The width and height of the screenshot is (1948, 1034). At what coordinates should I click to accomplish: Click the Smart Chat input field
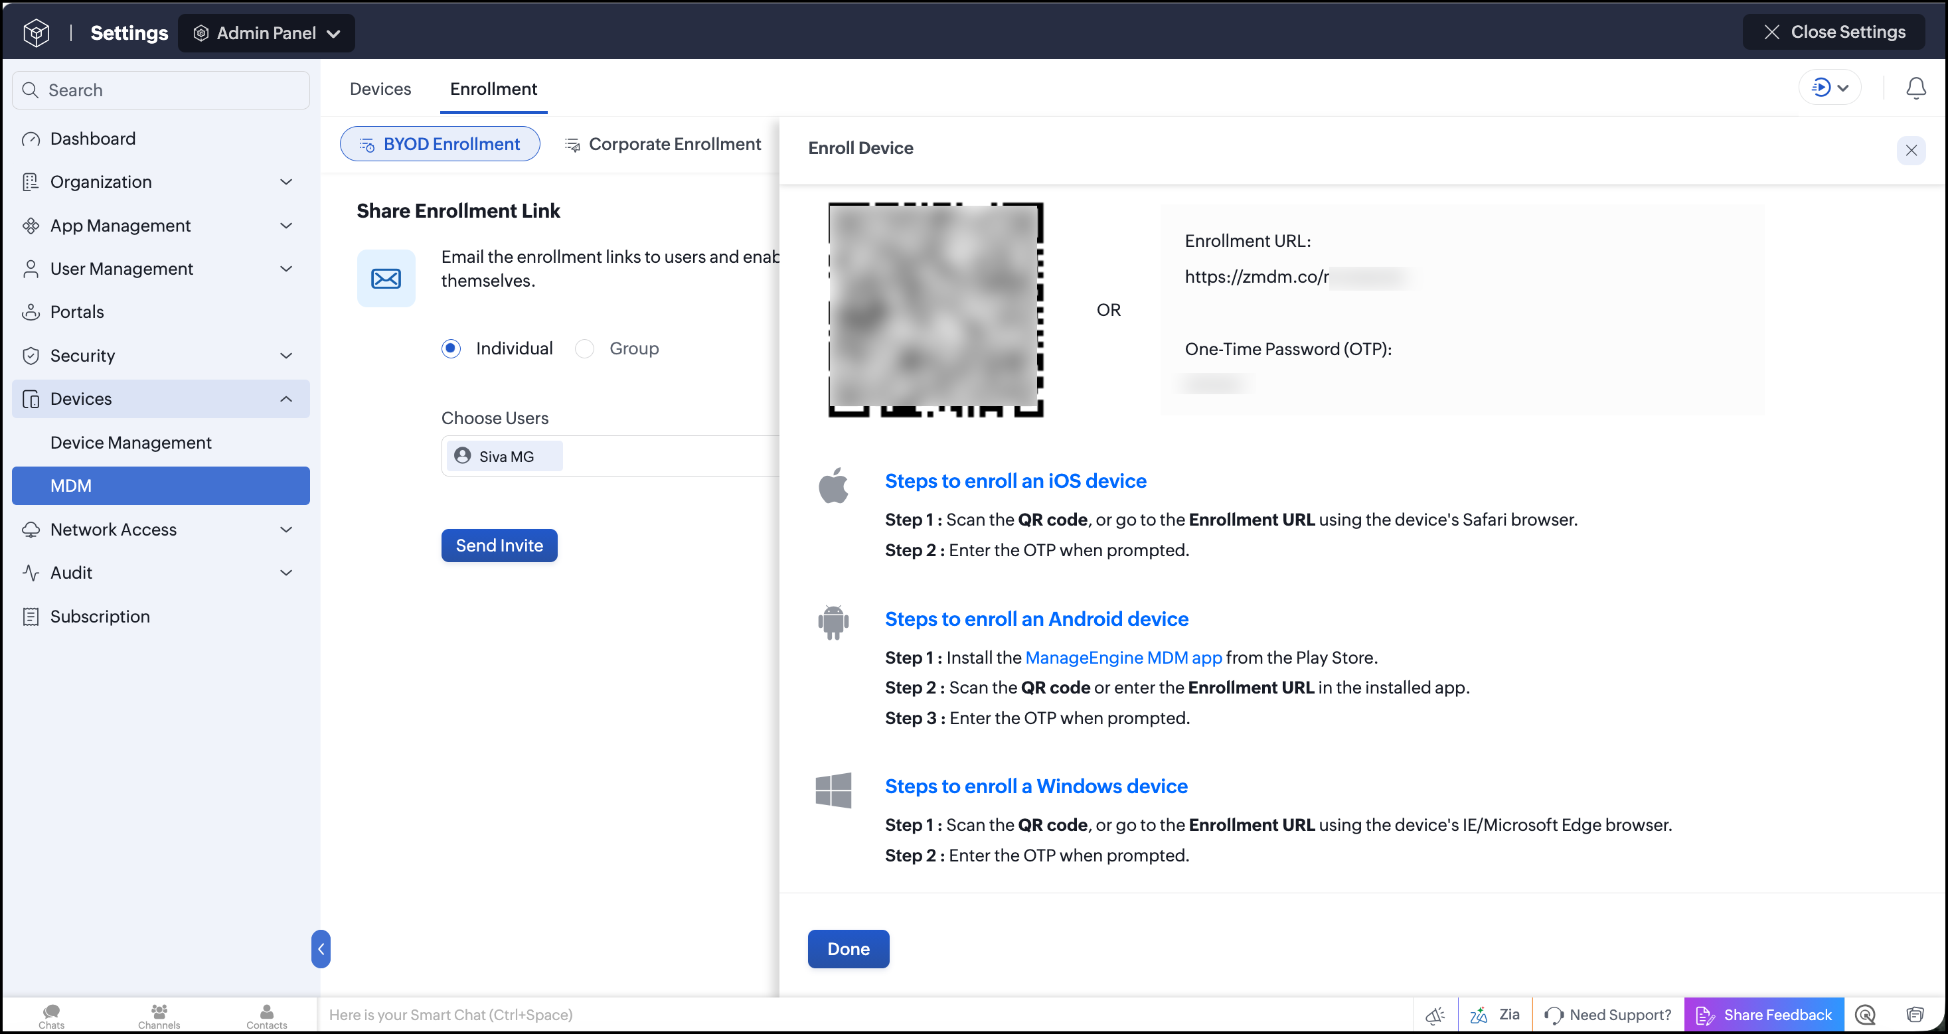point(864,1014)
